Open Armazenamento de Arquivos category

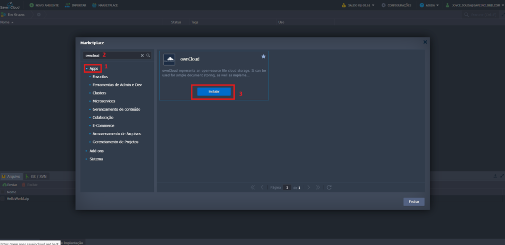point(116,134)
